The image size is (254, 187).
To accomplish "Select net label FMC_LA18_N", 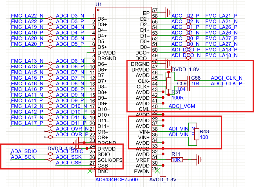I will (221, 55).
